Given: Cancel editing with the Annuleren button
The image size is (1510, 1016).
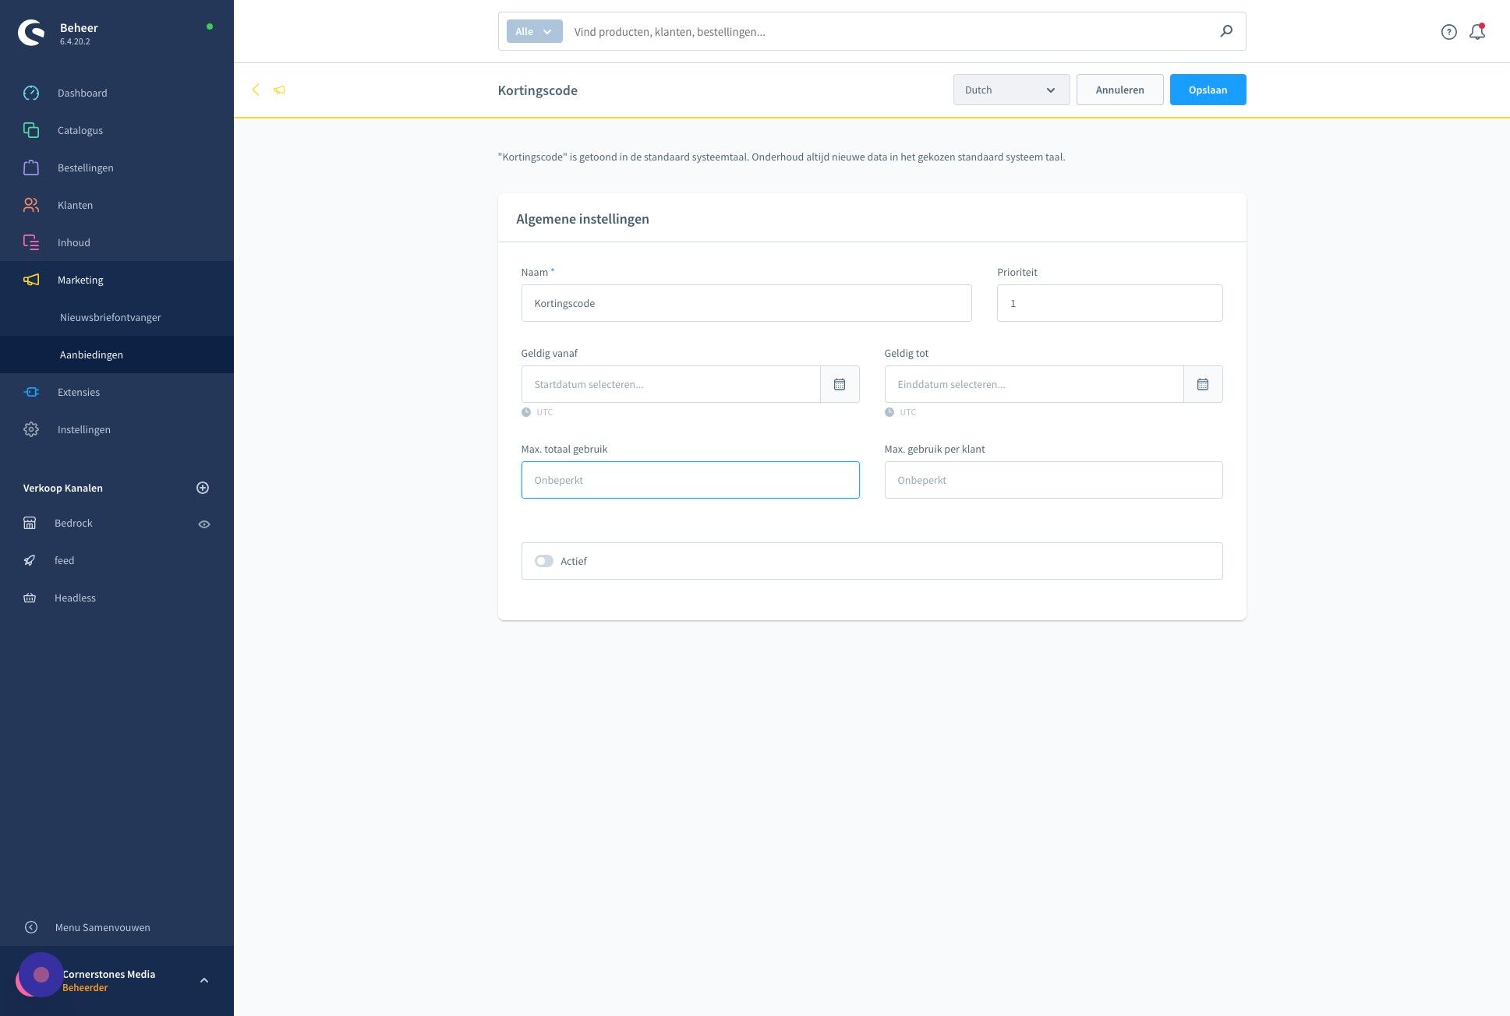Looking at the screenshot, I should pyautogui.click(x=1119, y=90).
